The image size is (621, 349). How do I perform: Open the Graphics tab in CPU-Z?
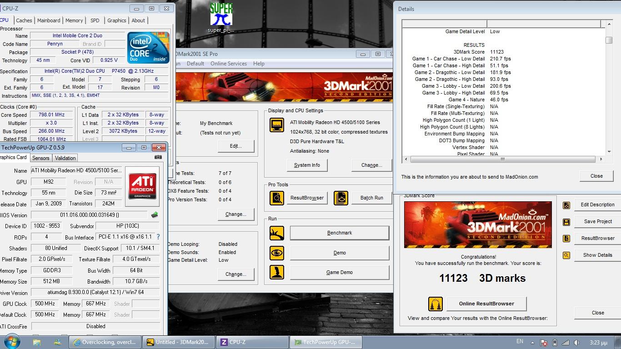click(x=117, y=20)
